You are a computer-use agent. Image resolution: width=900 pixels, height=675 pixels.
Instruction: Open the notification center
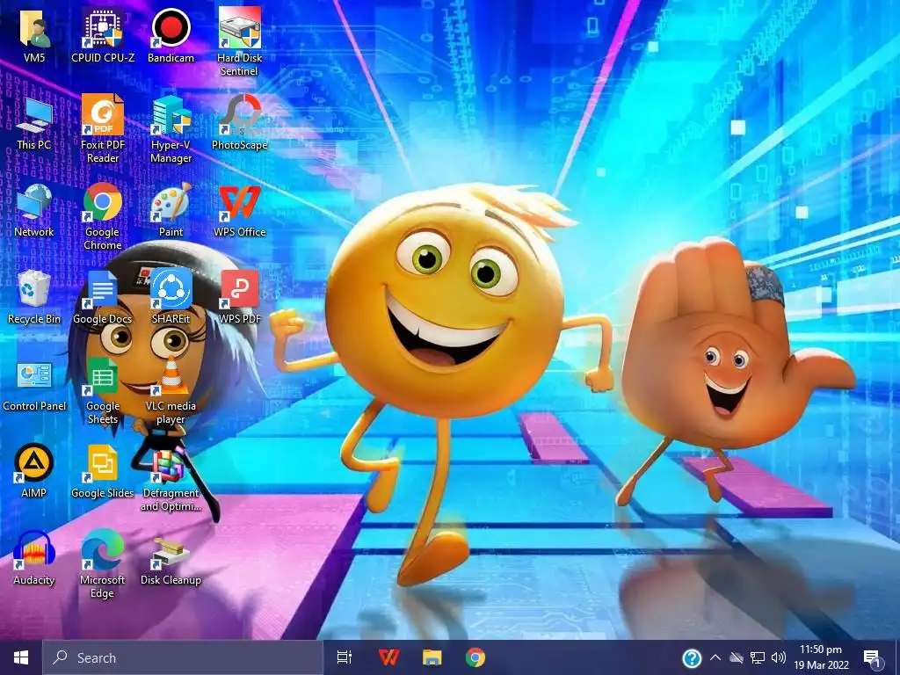pyautogui.click(x=872, y=658)
